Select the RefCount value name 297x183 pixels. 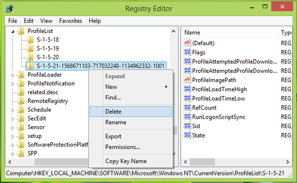(x=204, y=108)
